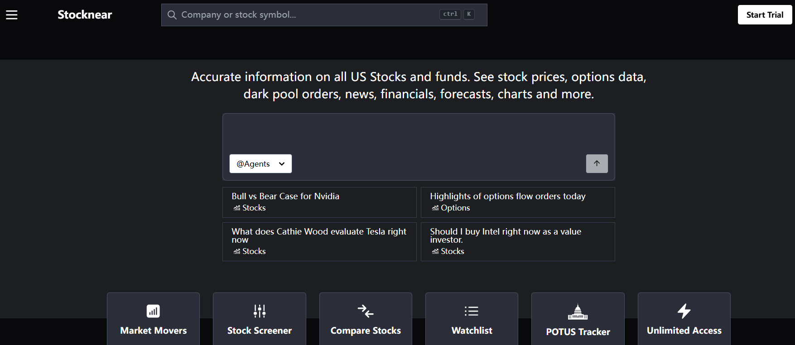Select the Bull vs Bear Case for Nvidia suggestion
The height and width of the screenshot is (345, 795).
point(319,202)
